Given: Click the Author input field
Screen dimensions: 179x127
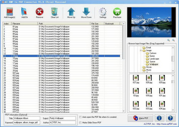Looking at the screenshot, I should (x=63, y=122).
